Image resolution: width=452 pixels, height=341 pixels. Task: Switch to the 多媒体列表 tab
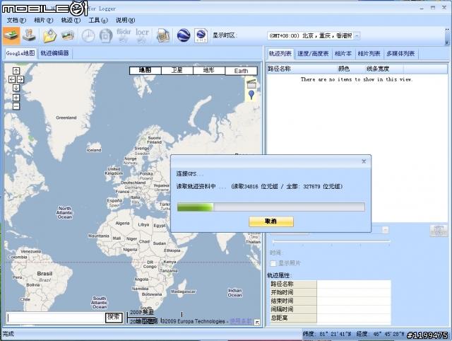pos(400,54)
